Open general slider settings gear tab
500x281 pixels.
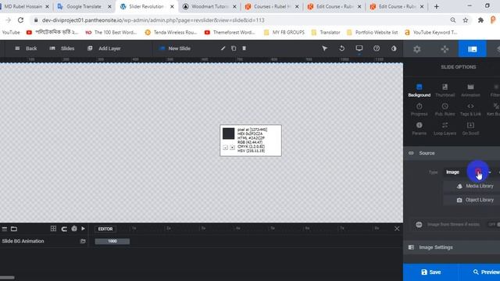416,49
